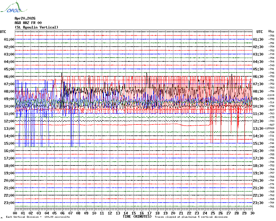The height and width of the screenshot is (221, 276).
Task: Click the -1996 DC offset value
Action: tap(271, 99)
